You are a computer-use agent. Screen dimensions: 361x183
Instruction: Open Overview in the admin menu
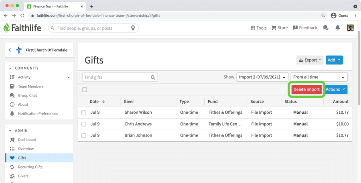(26, 149)
